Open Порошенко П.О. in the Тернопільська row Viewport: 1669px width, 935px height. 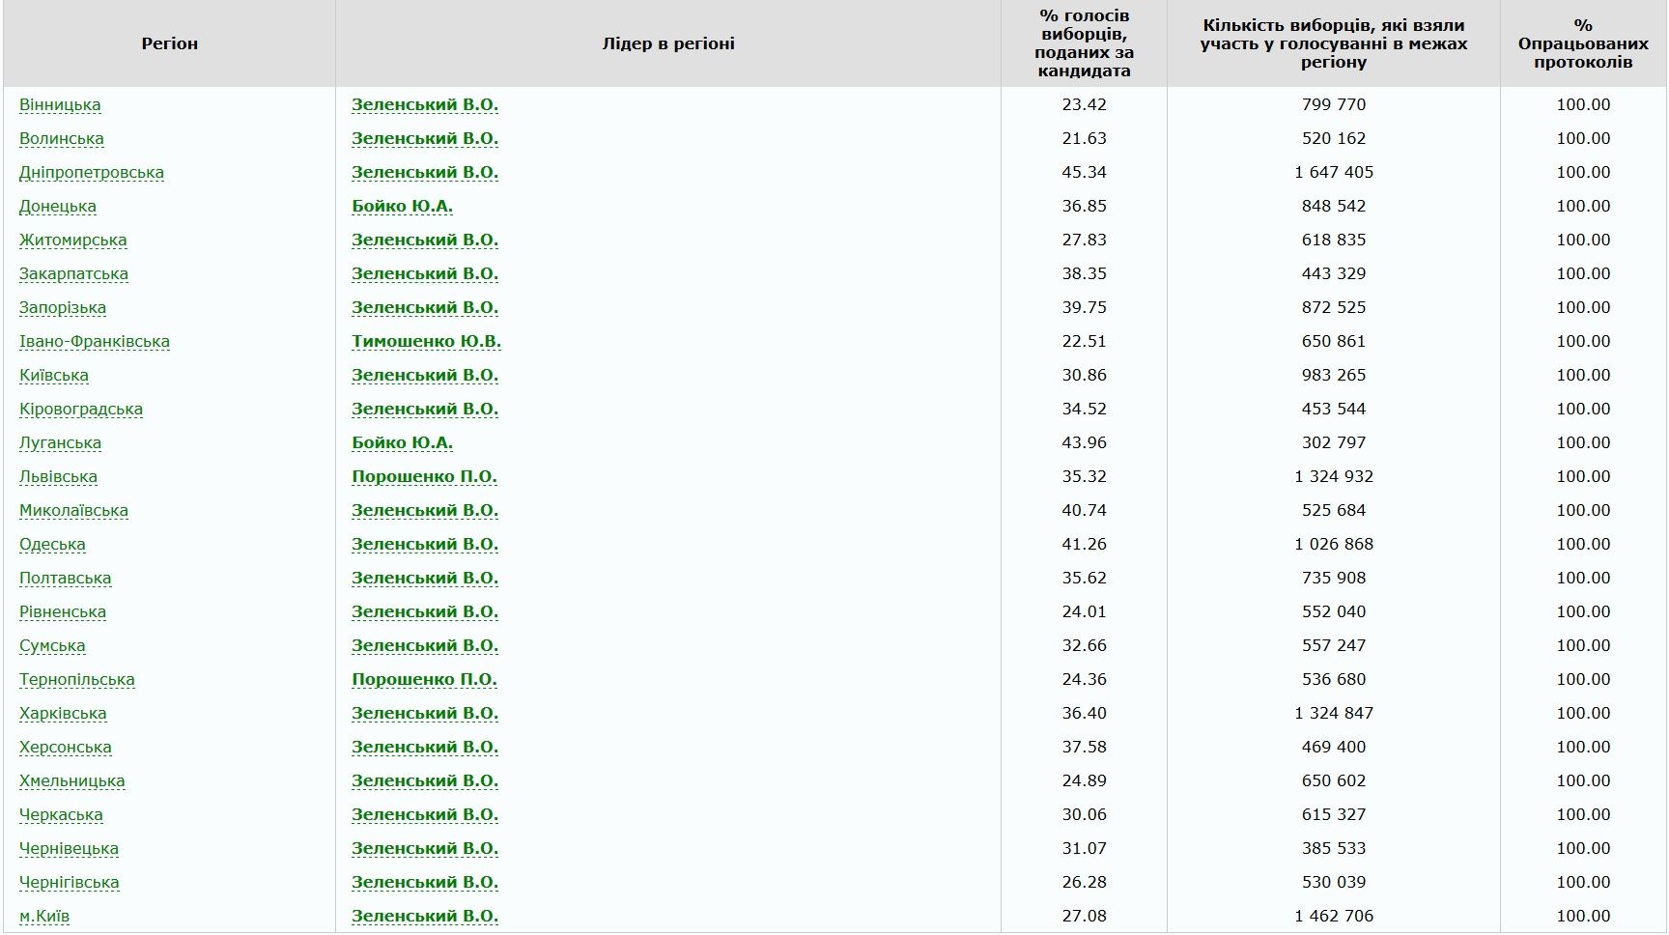pos(424,679)
